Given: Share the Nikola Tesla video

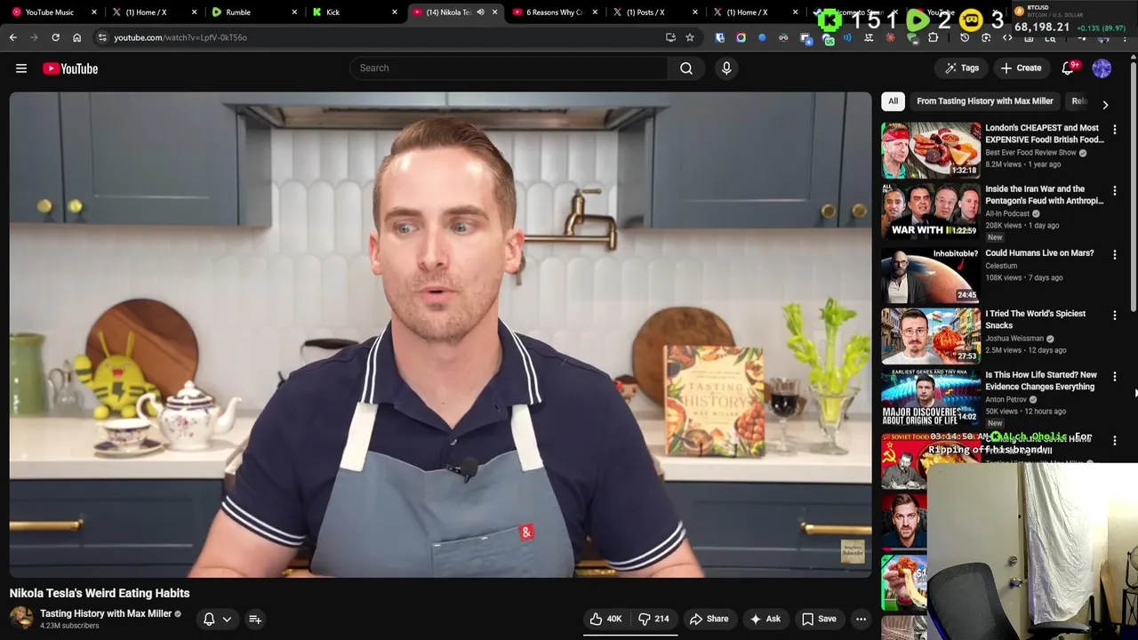Looking at the screenshot, I should click(x=709, y=619).
